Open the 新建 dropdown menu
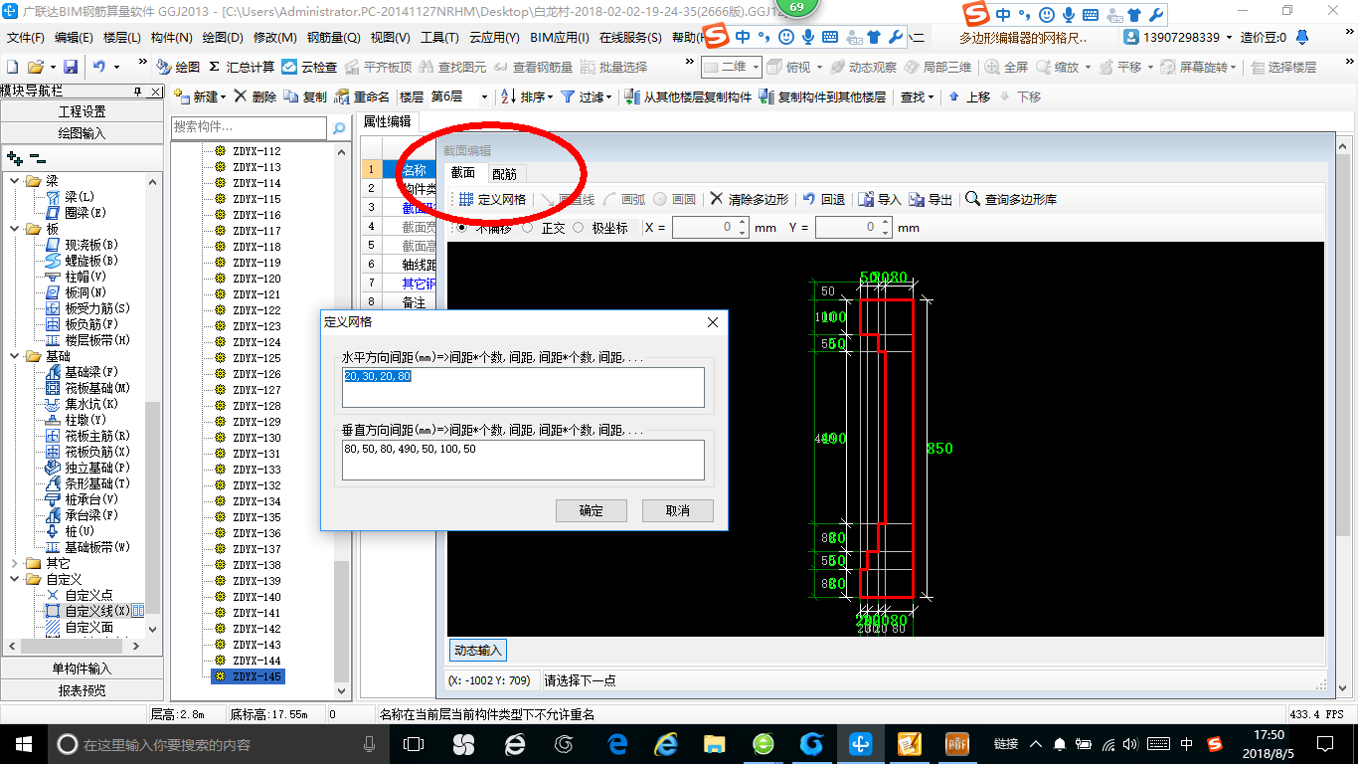Image resolution: width=1358 pixels, height=764 pixels. coord(200,96)
